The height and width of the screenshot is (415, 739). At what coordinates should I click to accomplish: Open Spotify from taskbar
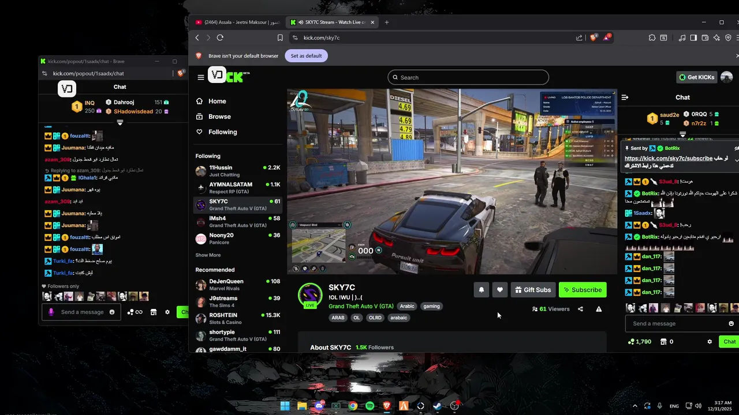[x=369, y=406]
